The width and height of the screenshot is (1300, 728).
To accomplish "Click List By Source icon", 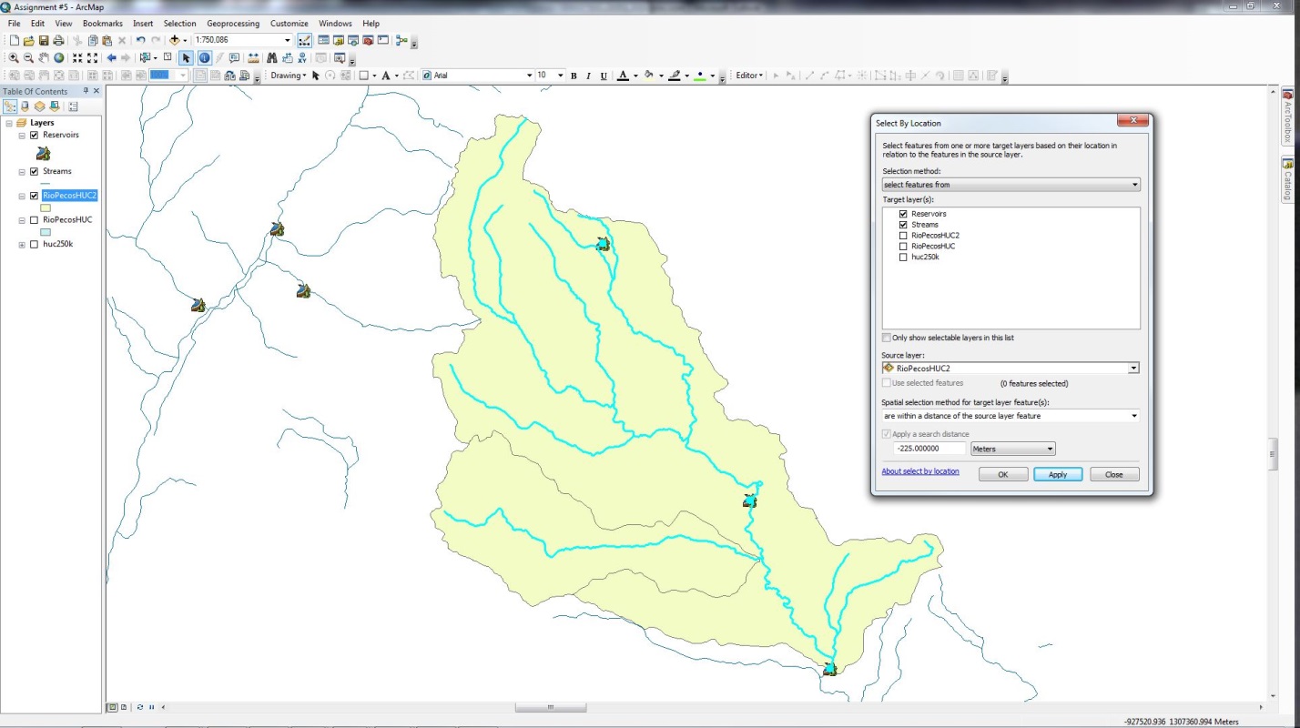I will [25, 106].
